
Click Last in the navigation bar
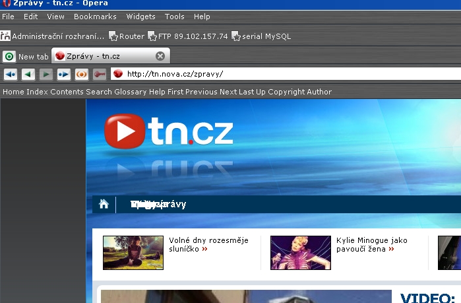click(x=246, y=92)
